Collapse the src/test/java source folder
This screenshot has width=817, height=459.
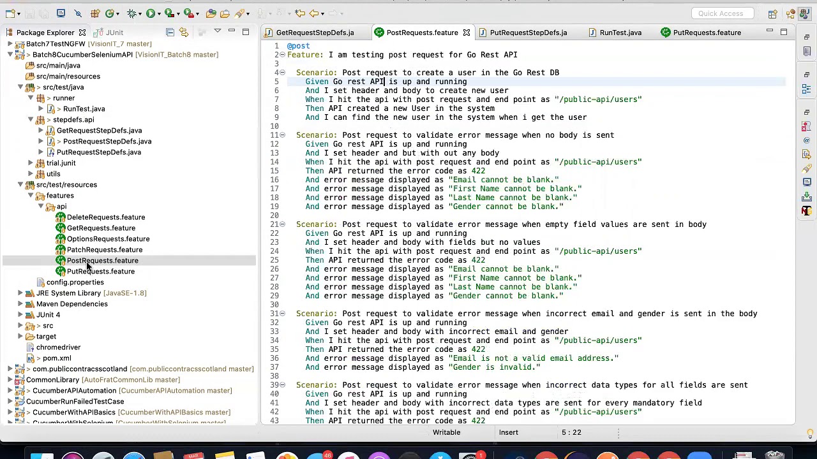pyautogui.click(x=20, y=87)
